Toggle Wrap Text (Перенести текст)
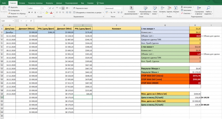This screenshot has width=222, height=119. coord(81,8)
